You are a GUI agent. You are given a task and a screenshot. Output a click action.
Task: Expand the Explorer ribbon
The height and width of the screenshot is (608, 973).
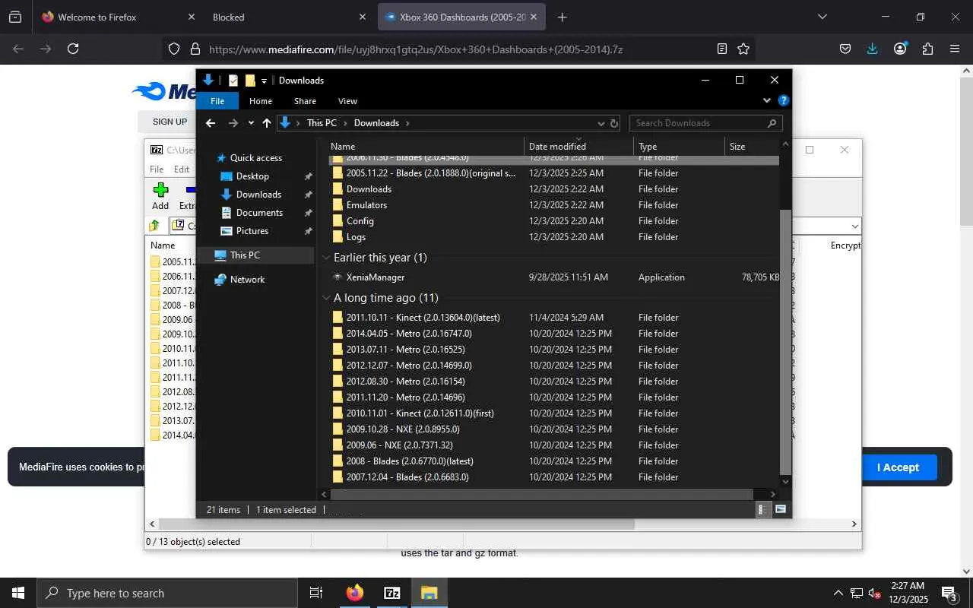pyautogui.click(x=767, y=100)
